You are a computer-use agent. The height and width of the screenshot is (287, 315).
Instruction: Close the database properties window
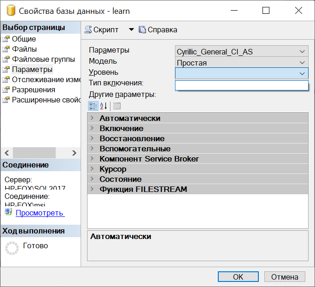[299, 11]
